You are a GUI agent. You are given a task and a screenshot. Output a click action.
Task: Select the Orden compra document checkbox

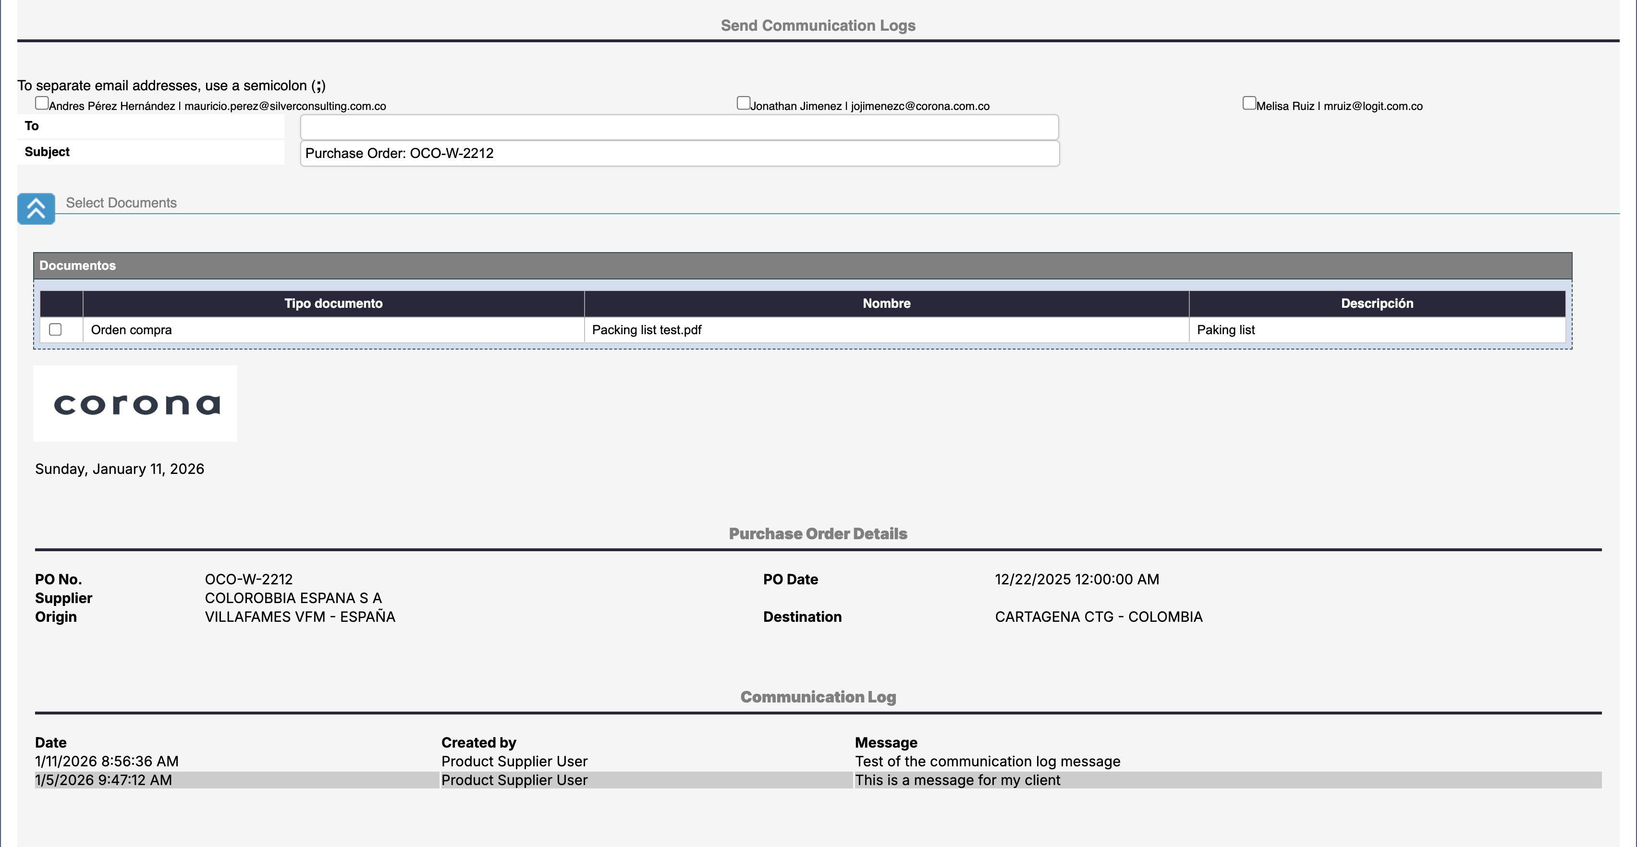point(55,330)
